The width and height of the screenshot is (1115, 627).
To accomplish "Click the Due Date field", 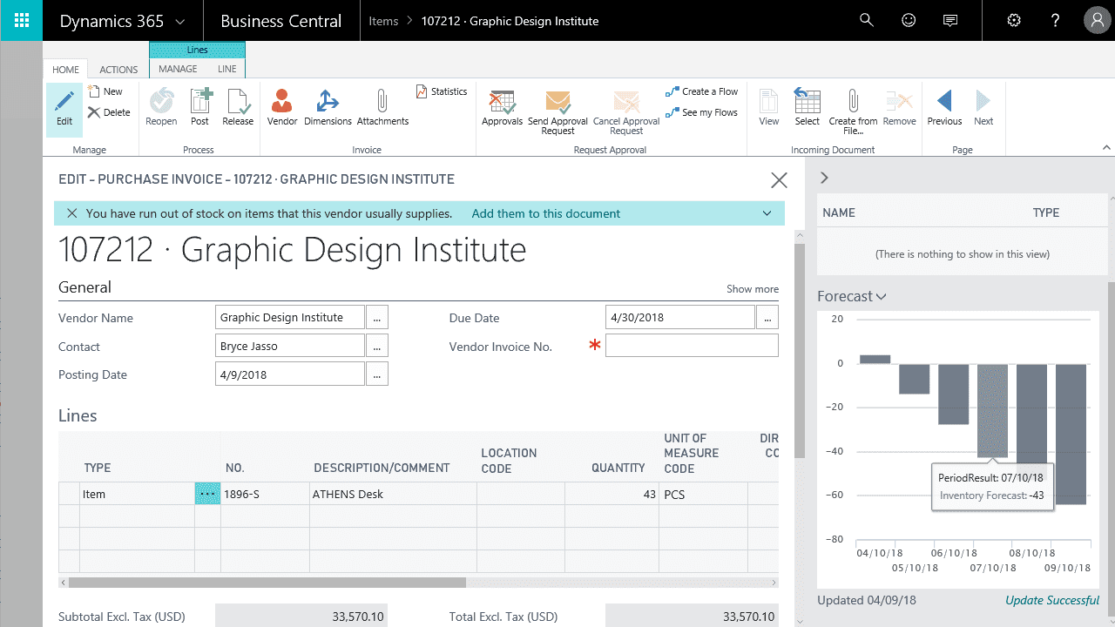I will tap(679, 318).
